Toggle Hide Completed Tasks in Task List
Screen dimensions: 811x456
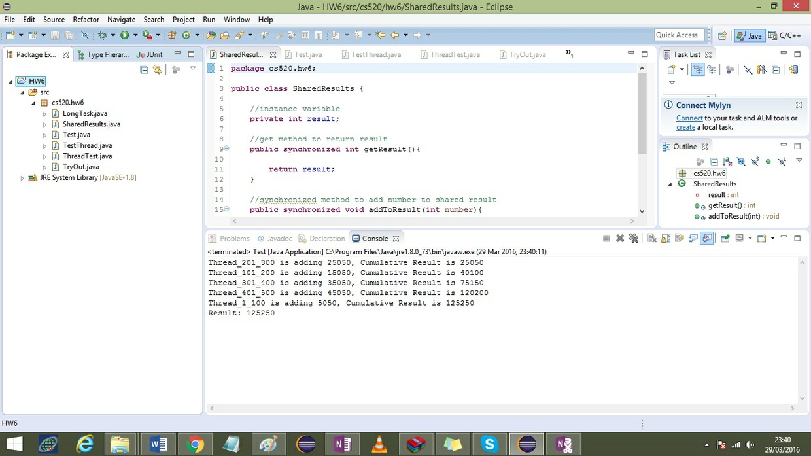pos(748,69)
